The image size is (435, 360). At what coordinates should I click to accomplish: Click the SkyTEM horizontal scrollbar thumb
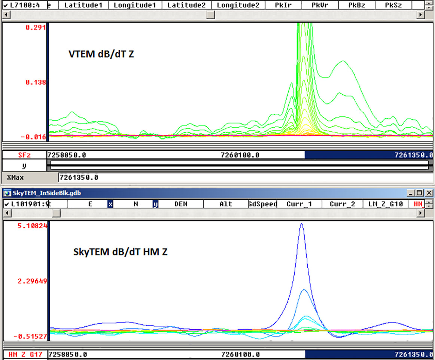tap(56, 213)
